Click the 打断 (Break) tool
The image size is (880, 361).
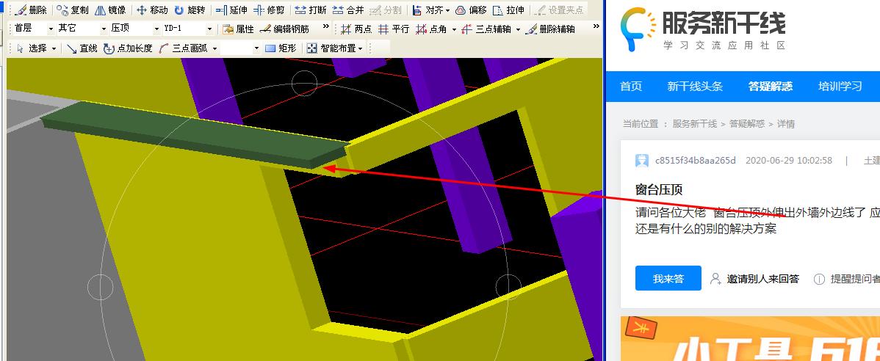pyautogui.click(x=311, y=10)
